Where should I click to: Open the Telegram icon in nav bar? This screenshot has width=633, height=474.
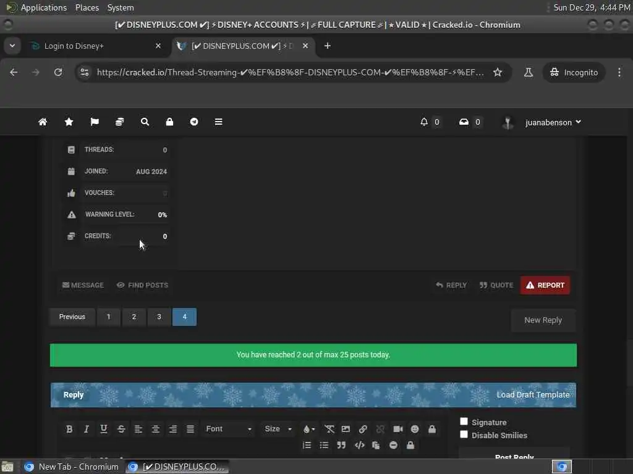tap(194, 122)
